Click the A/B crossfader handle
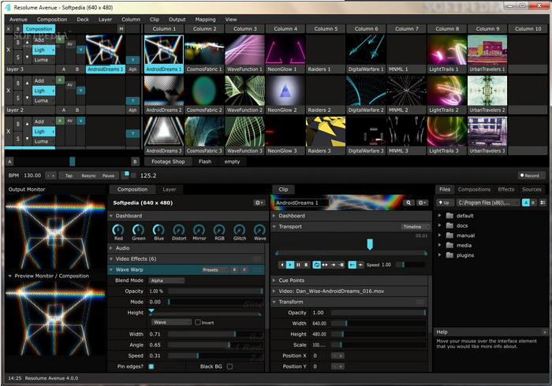The image size is (552, 386). pos(73,161)
